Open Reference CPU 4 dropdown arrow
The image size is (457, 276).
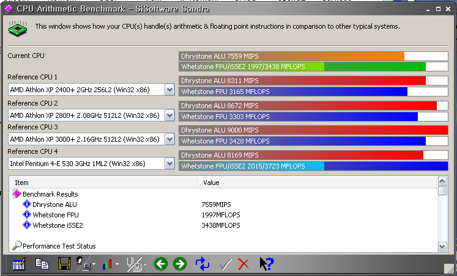(169, 164)
